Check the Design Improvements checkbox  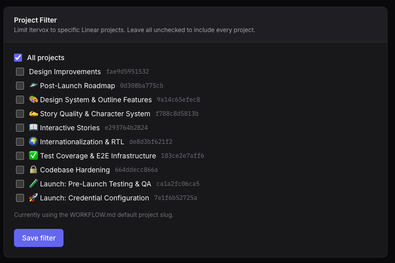[x=20, y=72]
